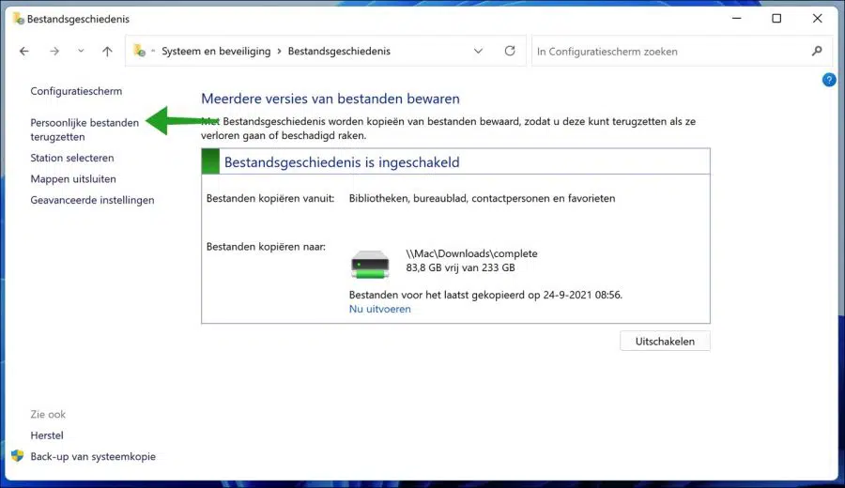Open help with the question mark icon

coord(829,80)
